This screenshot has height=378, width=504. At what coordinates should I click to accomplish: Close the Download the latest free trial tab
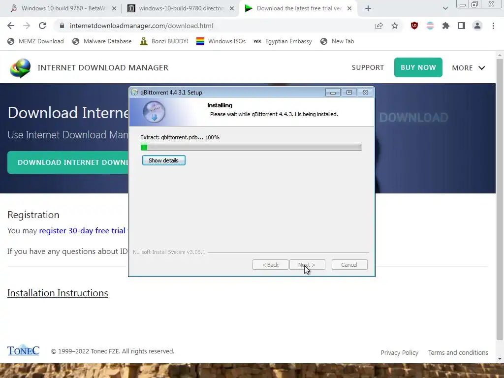(349, 8)
